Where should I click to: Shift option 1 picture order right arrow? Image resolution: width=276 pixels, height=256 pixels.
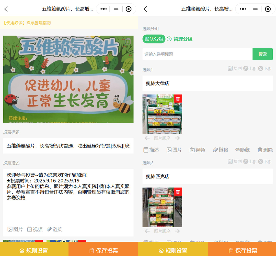(x=178, y=138)
